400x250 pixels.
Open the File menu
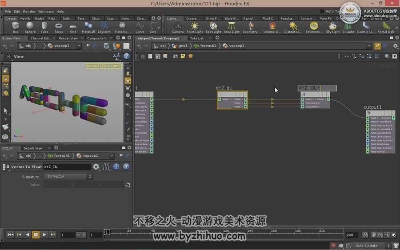[x=8, y=12]
